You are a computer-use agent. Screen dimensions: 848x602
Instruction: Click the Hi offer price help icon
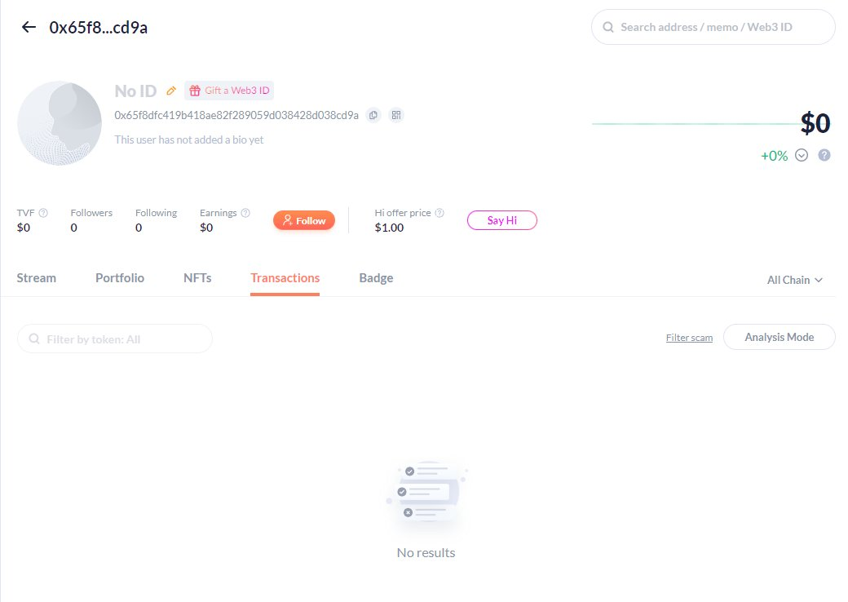pos(439,213)
